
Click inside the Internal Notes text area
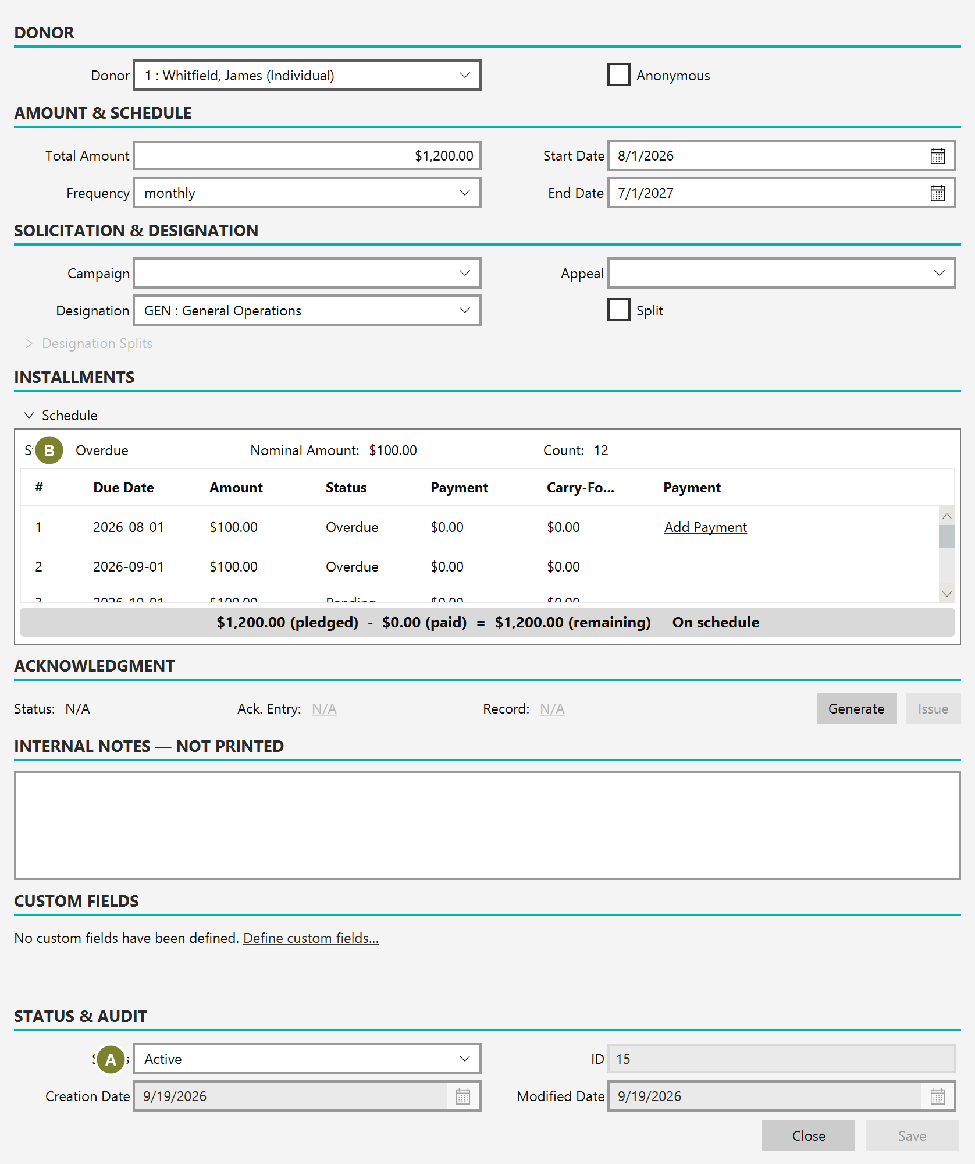[x=487, y=825]
